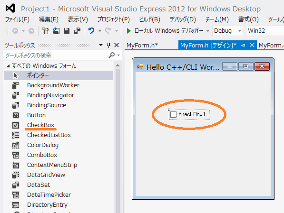Select the Button control icon
The width and height of the screenshot is (284, 213).
point(16,115)
